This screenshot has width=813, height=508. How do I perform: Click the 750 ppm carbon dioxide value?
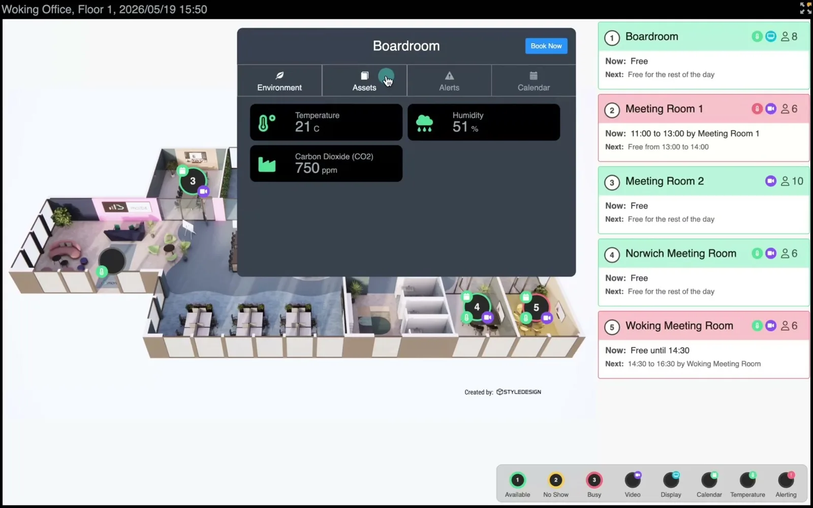[316, 168]
